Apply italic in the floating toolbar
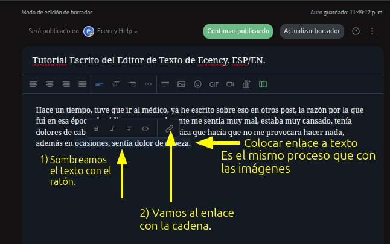This screenshot has width=390, height=244. pyautogui.click(x=112, y=128)
